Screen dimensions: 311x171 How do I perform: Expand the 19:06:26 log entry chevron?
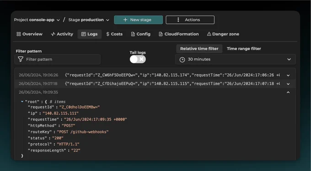click(x=288, y=75)
